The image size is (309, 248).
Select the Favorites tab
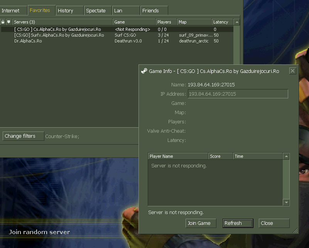pyautogui.click(x=41, y=10)
